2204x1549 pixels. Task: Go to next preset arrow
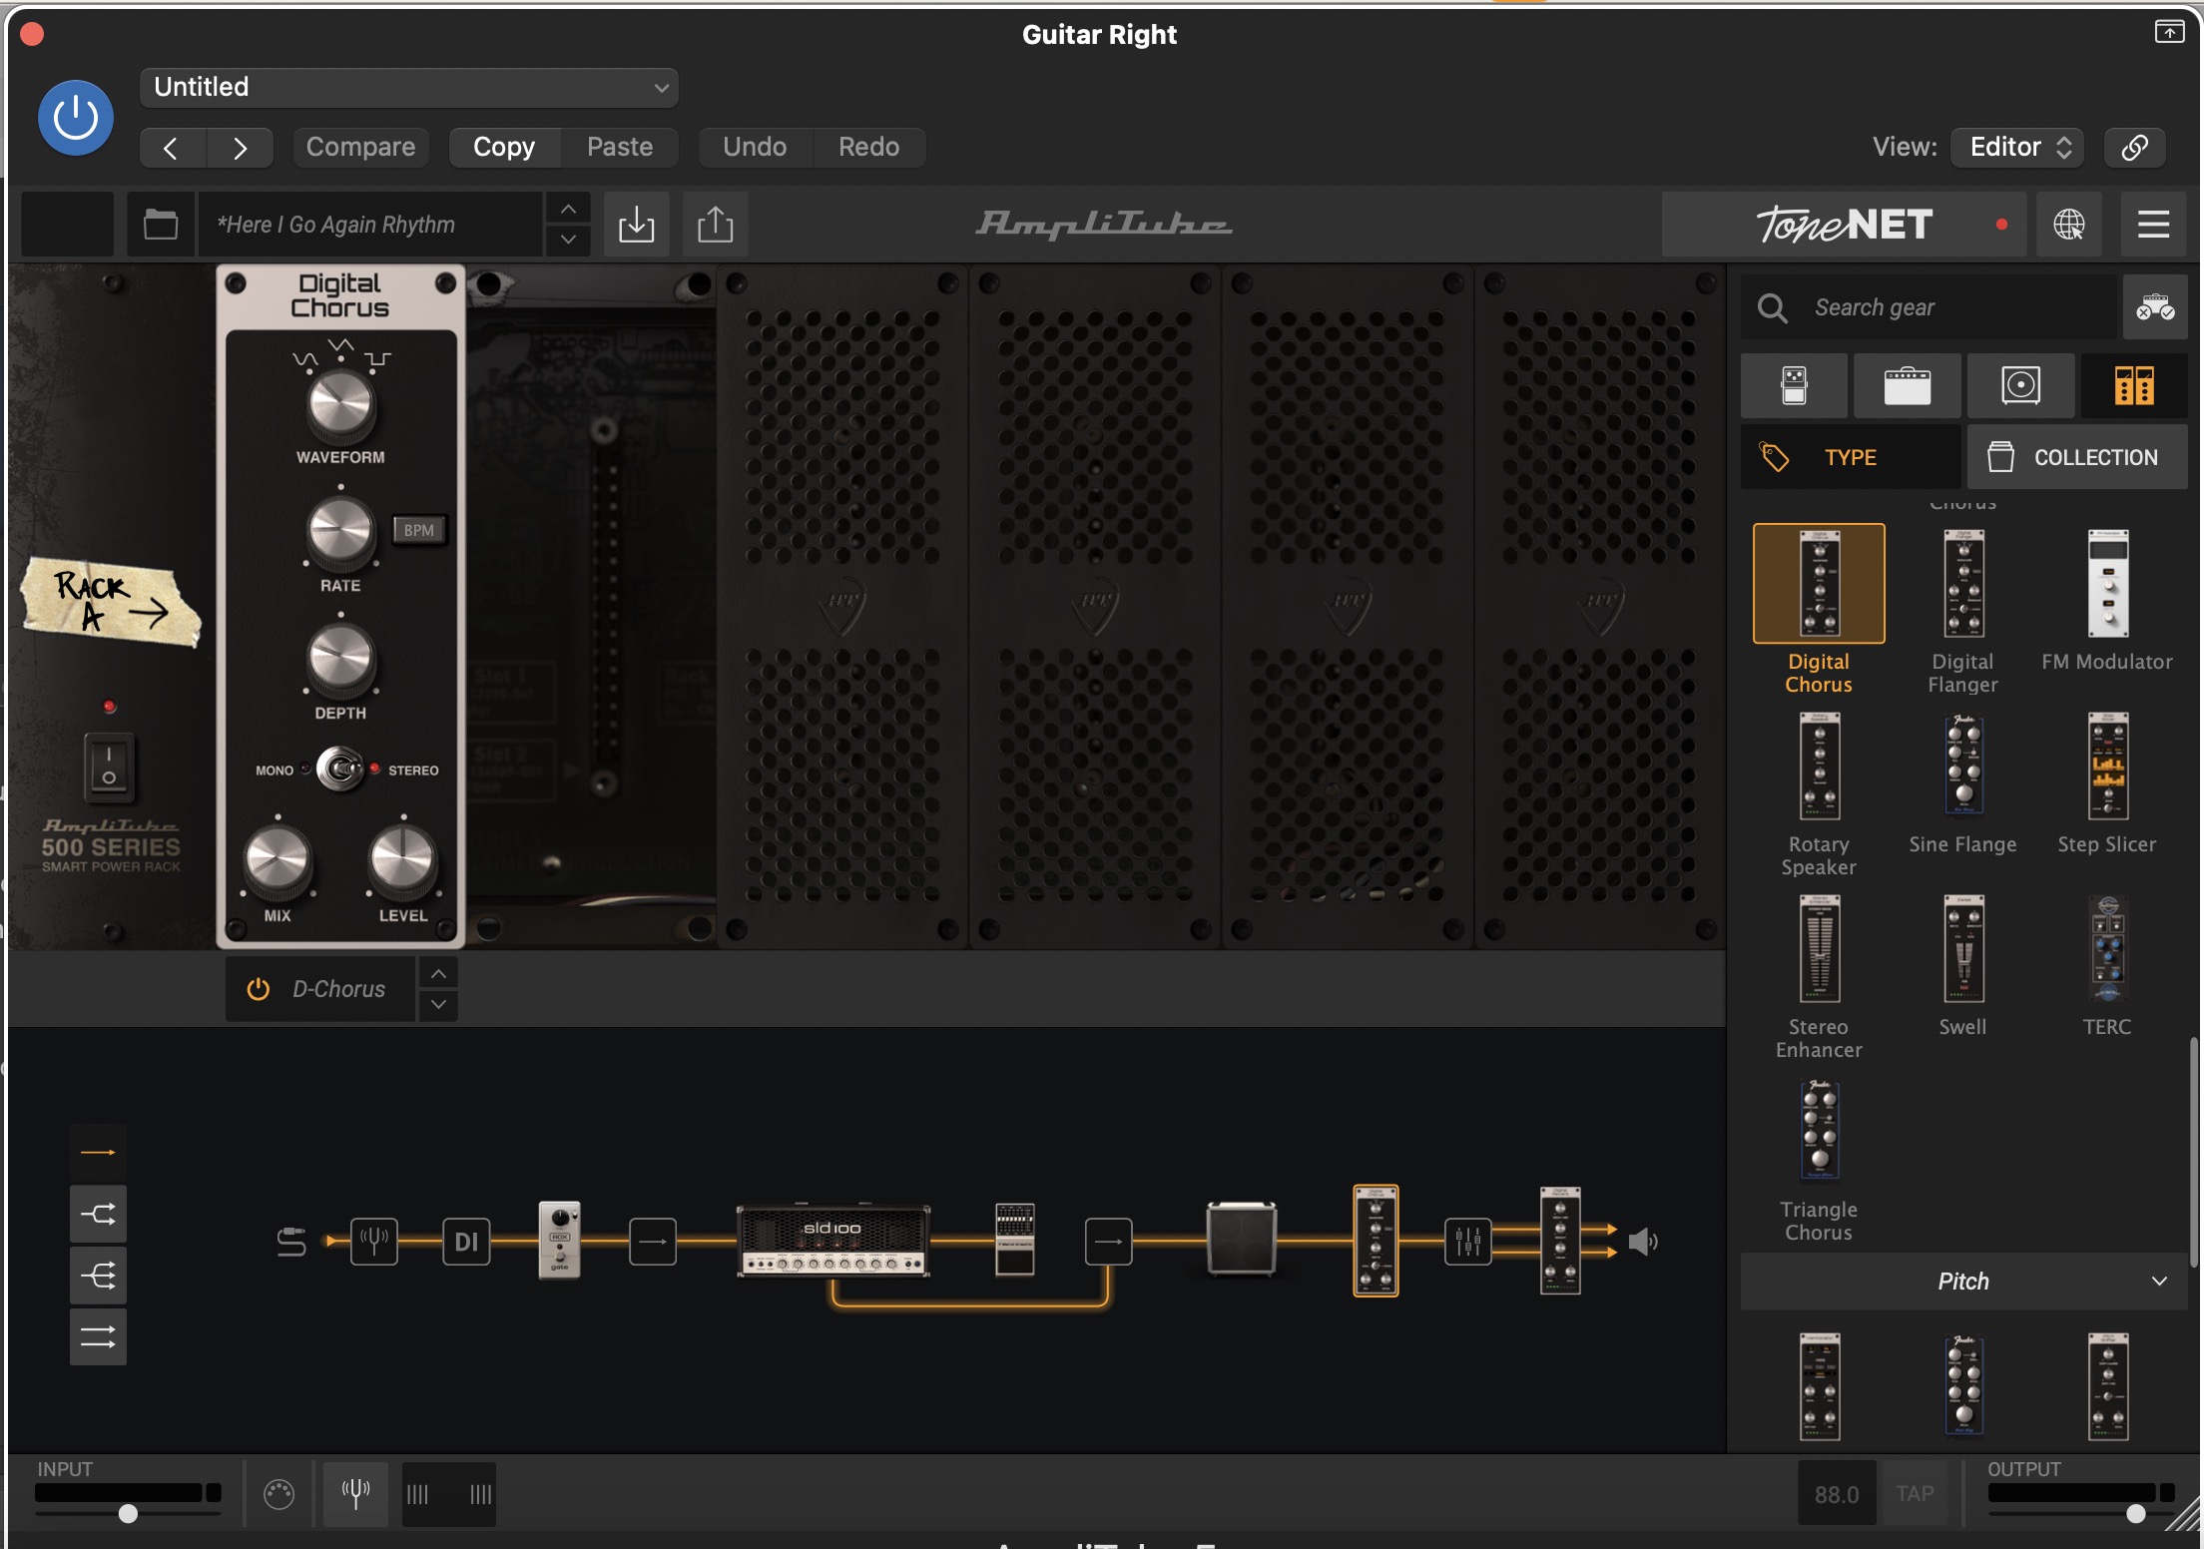240,148
